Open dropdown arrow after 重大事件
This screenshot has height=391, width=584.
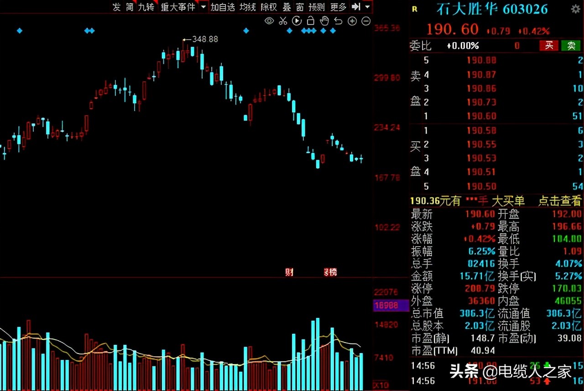click(x=203, y=7)
